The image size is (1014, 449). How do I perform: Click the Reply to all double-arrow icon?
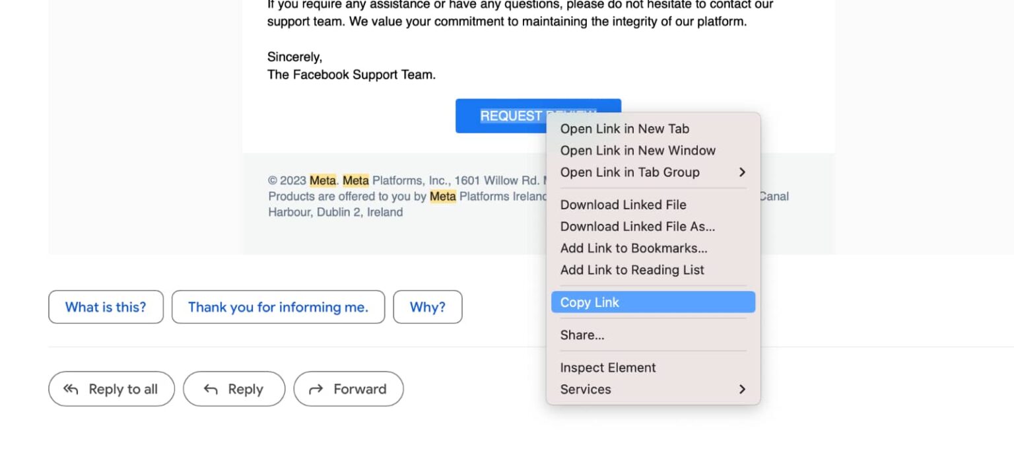pyautogui.click(x=71, y=389)
